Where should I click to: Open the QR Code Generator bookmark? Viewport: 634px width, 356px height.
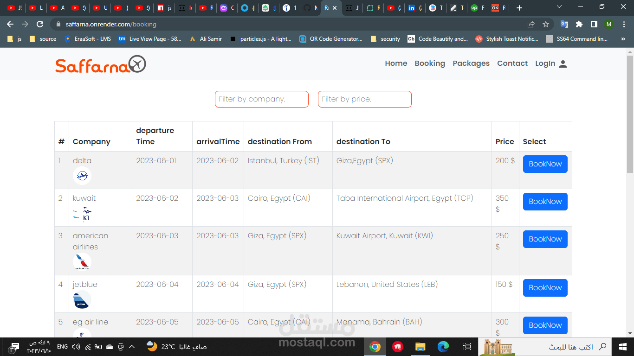pos(331,39)
